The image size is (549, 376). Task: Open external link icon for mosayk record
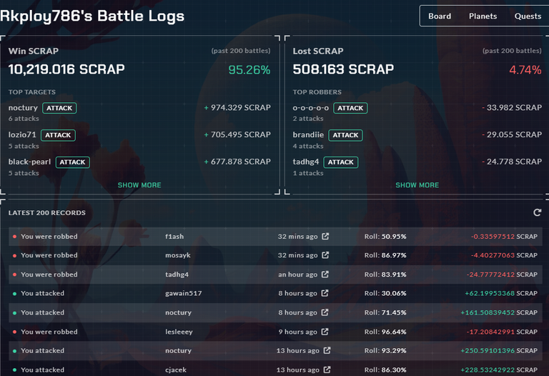tap(325, 255)
